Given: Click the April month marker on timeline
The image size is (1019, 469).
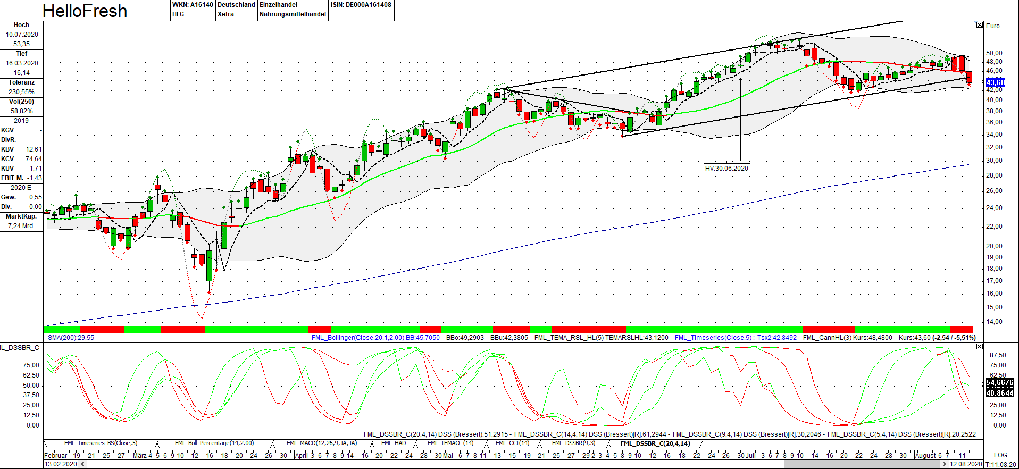Looking at the screenshot, I should pos(302,455).
